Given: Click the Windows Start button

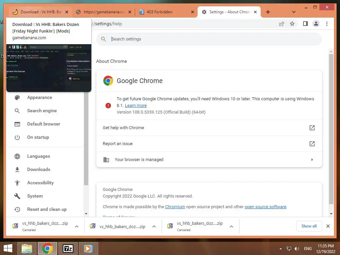Looking at the screenshot, I should click(8, 248).
